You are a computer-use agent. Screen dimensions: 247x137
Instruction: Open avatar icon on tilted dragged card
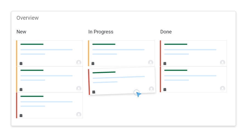click(151, 89)
